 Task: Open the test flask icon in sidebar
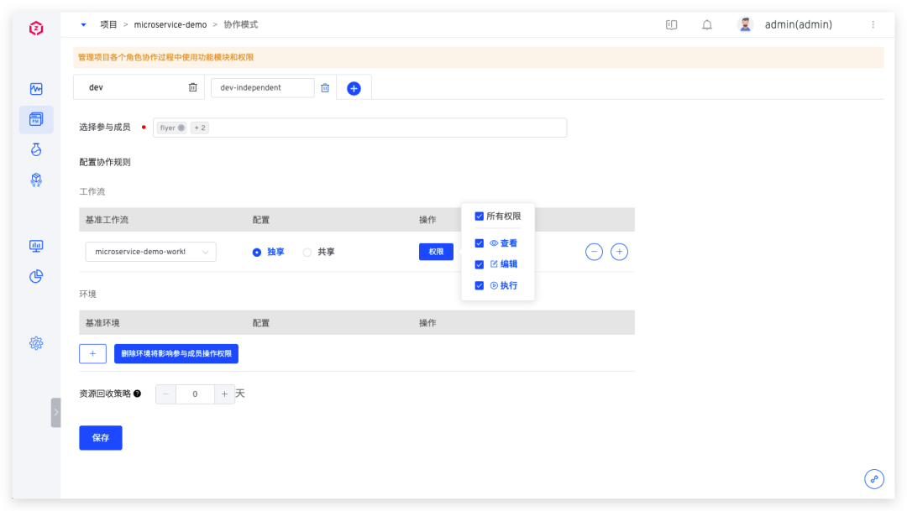coord(36,149)
